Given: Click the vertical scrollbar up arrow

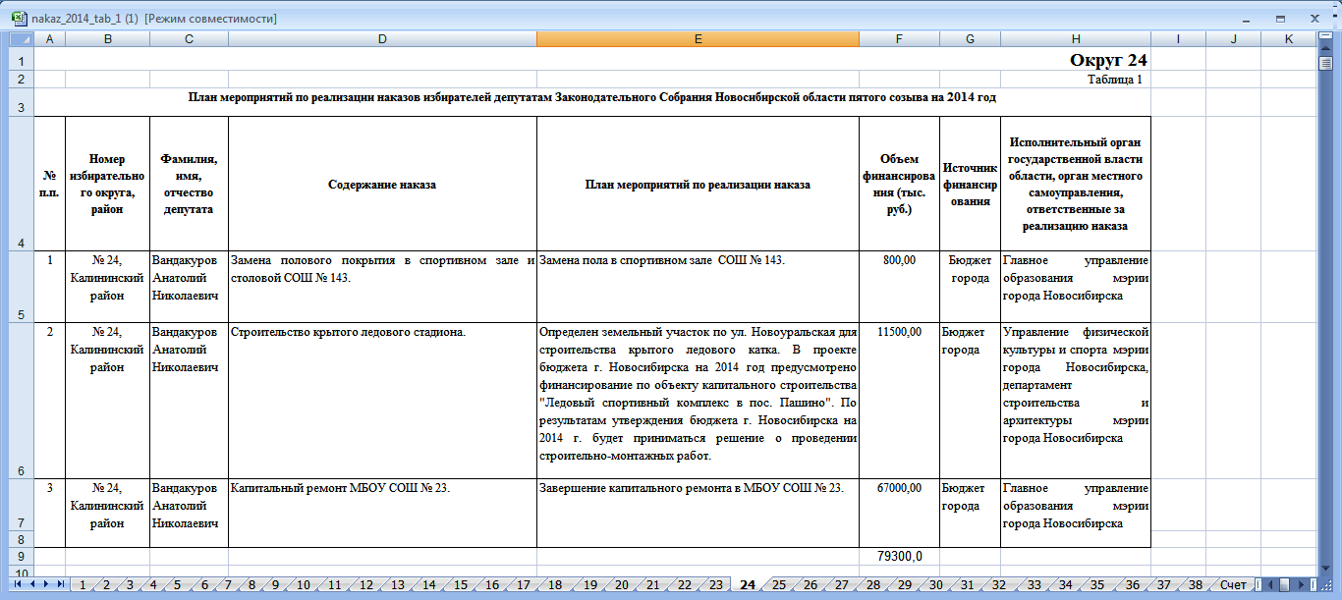Looking at the screenshot, I should tap(1324, 46).
